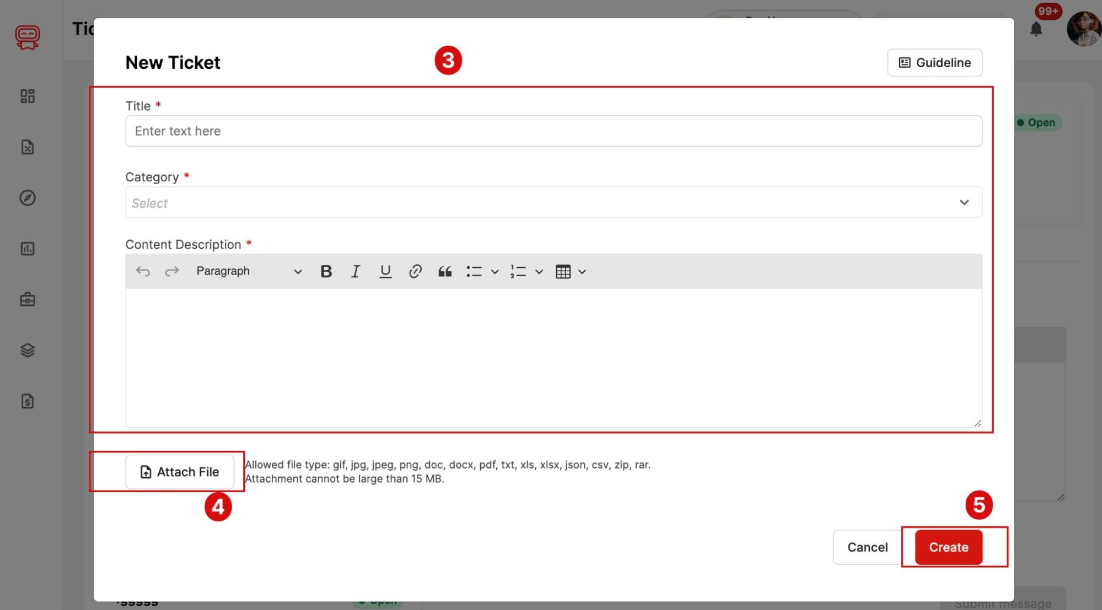
Task: Insert a block quote
Action: click(444, 271)
